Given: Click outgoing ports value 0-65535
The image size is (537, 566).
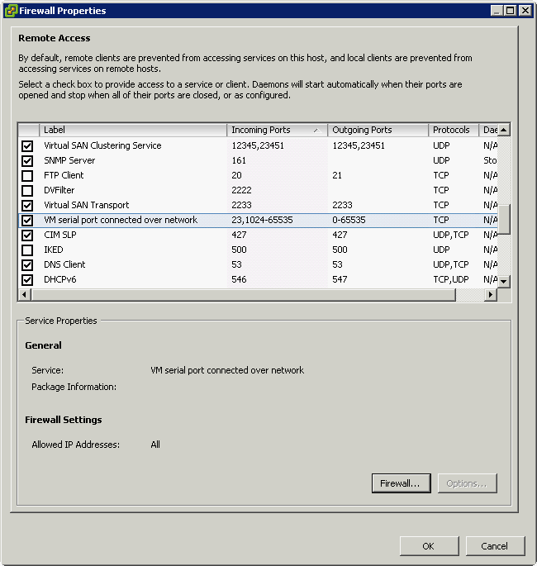Looking at the screenshot, I should pyautogui.click(x=349, y=220).
